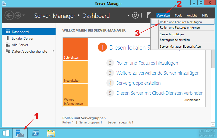Click Weitere zu verwaltende Server hinzufügen

tap(158, 73)
